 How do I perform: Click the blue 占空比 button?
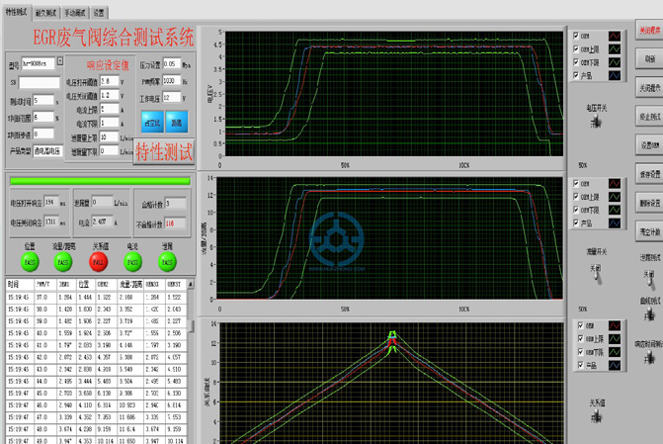point(152,123)
